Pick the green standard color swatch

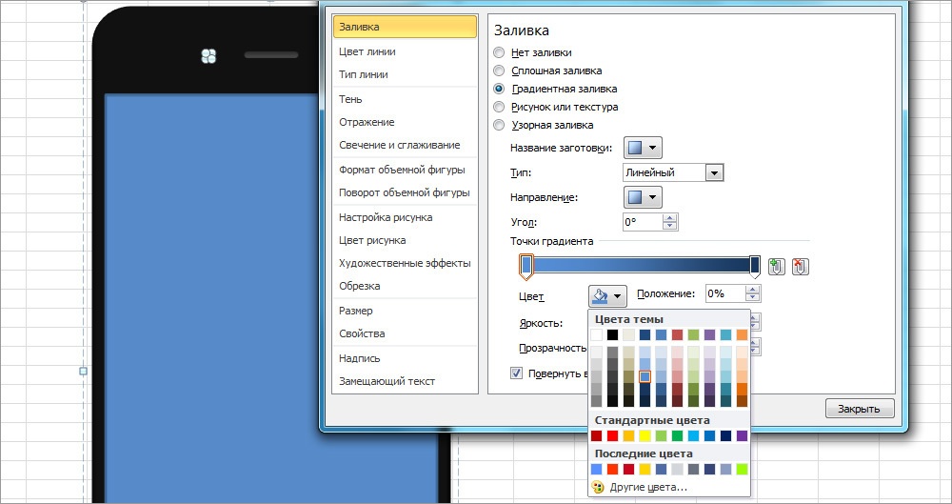coord(678,436)
